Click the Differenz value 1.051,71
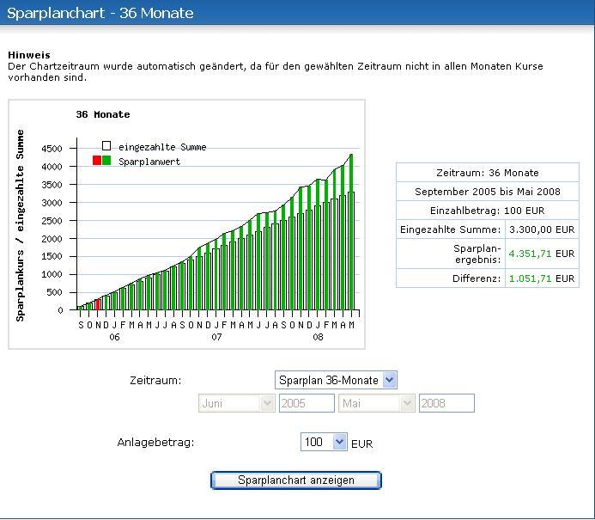Screen dimensions: 595x520 [530, 278]
